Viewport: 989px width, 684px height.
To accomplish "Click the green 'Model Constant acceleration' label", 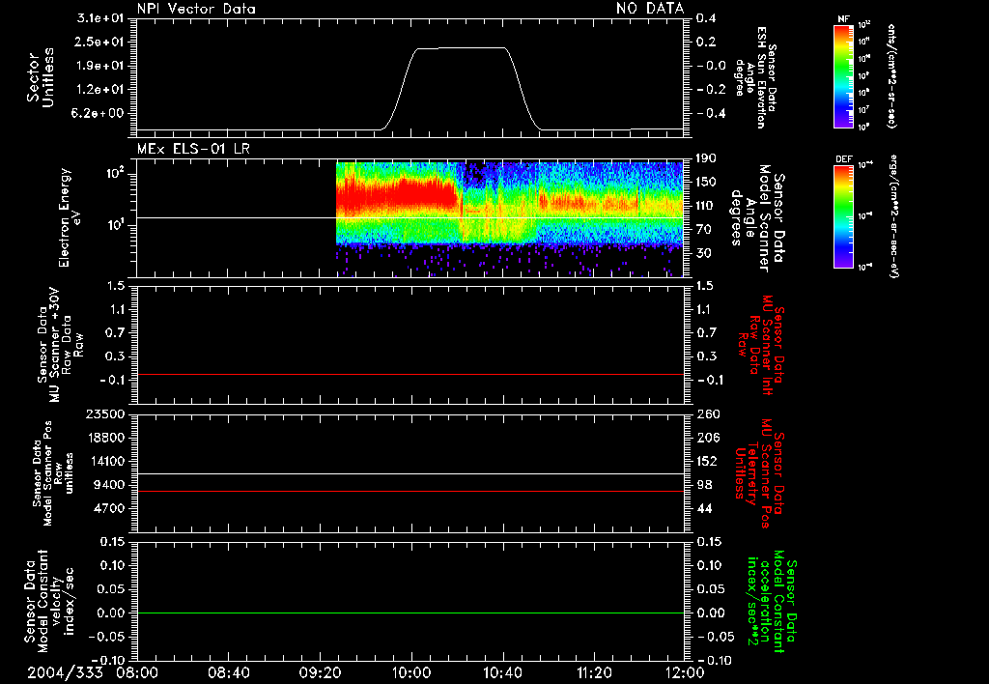I will tap(772, 603).
